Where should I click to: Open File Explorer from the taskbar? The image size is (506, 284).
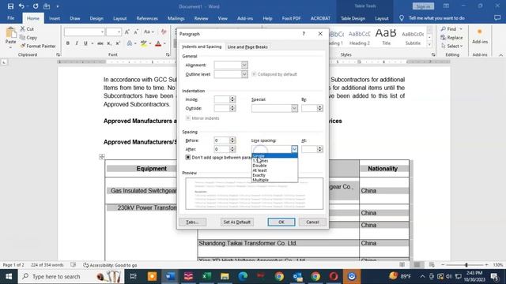(225, 276)
